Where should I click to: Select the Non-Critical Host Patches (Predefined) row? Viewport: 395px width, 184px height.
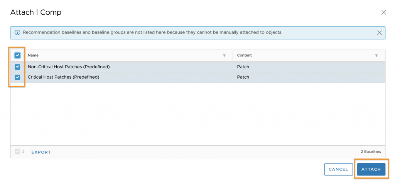(x=198, y=67)
